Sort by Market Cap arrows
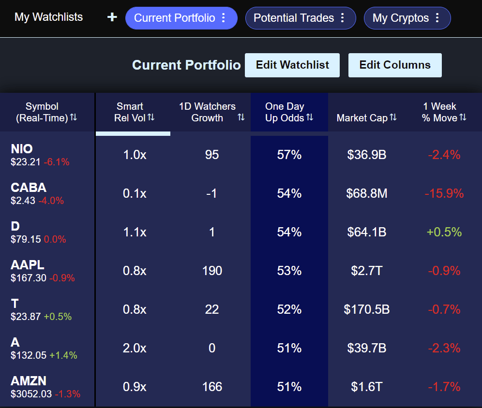 (393, 117)
